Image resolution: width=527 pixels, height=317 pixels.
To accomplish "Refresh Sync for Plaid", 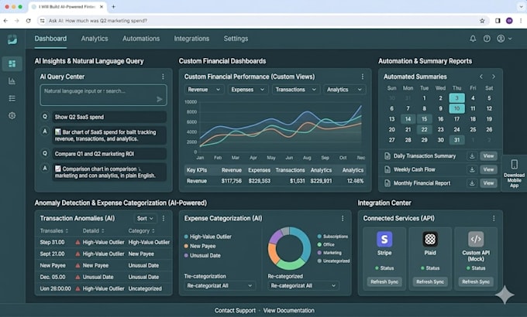I will 430,281.
